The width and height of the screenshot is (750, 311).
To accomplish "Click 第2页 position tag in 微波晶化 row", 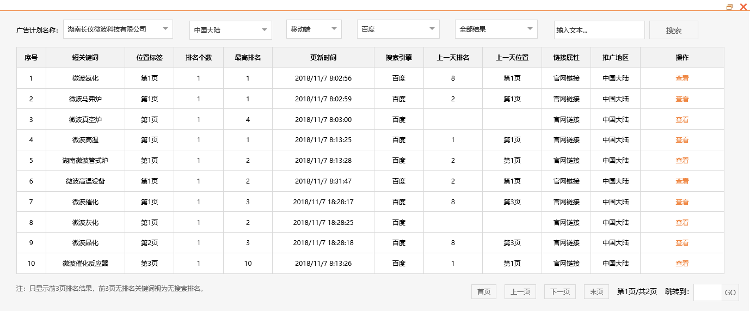I will [150, 243].
